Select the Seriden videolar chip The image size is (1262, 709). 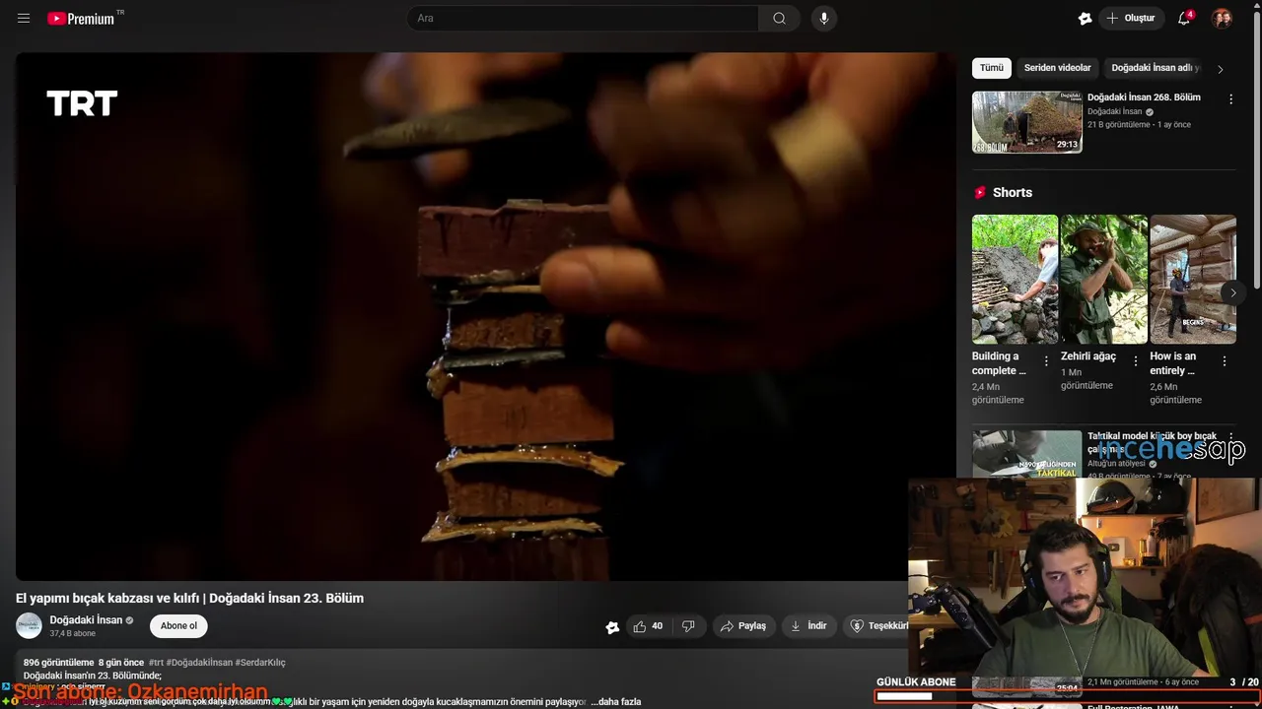pos(1057,68)
